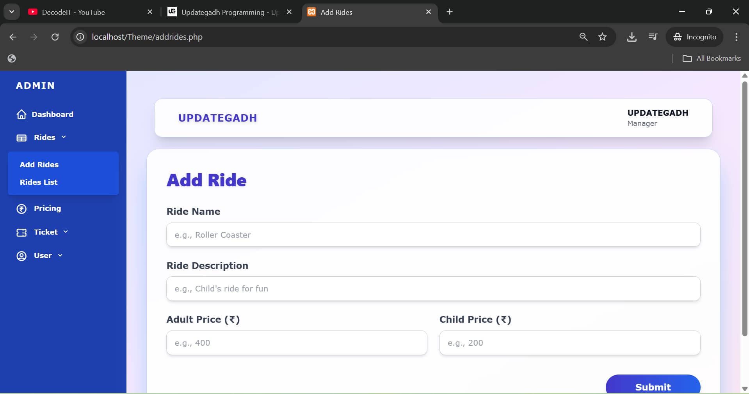Click the User profile icon in sidebar
Screen dimensions: 749x394
[x=21, y=256]
